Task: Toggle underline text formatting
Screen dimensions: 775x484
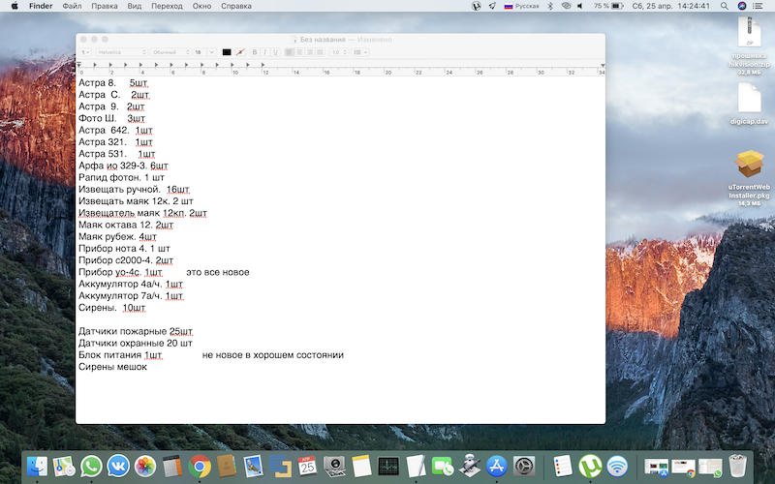Action: tap(276, 51)
